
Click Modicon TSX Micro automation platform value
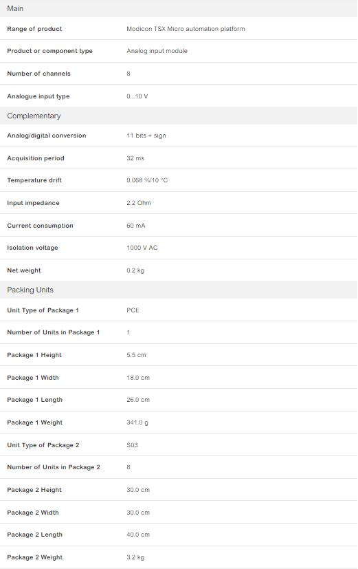tap(186, 29)
